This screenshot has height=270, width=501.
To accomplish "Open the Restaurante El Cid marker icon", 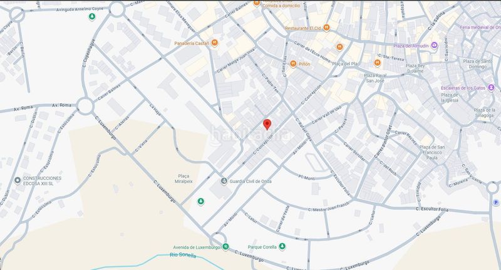I will [326, 28].
